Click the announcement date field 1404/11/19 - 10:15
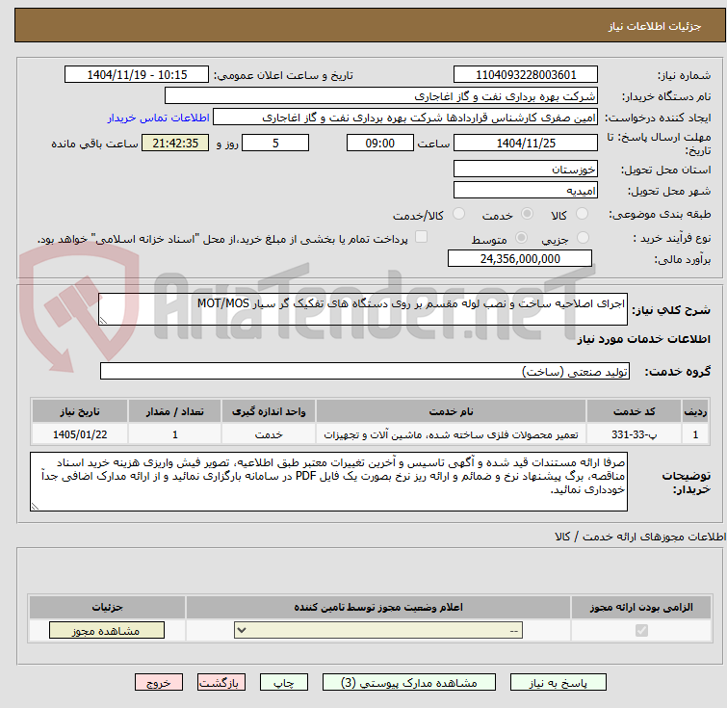The width and height of the screenshot is (727, 708). coord(137,75)
